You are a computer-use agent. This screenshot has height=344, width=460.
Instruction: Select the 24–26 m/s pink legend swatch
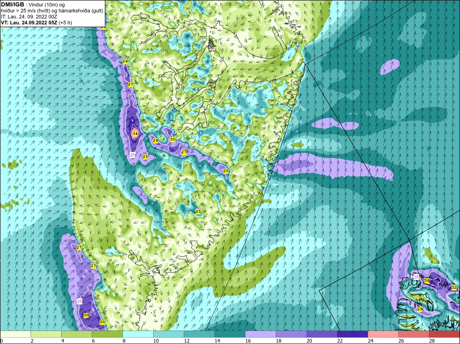(x=383, y=334)
